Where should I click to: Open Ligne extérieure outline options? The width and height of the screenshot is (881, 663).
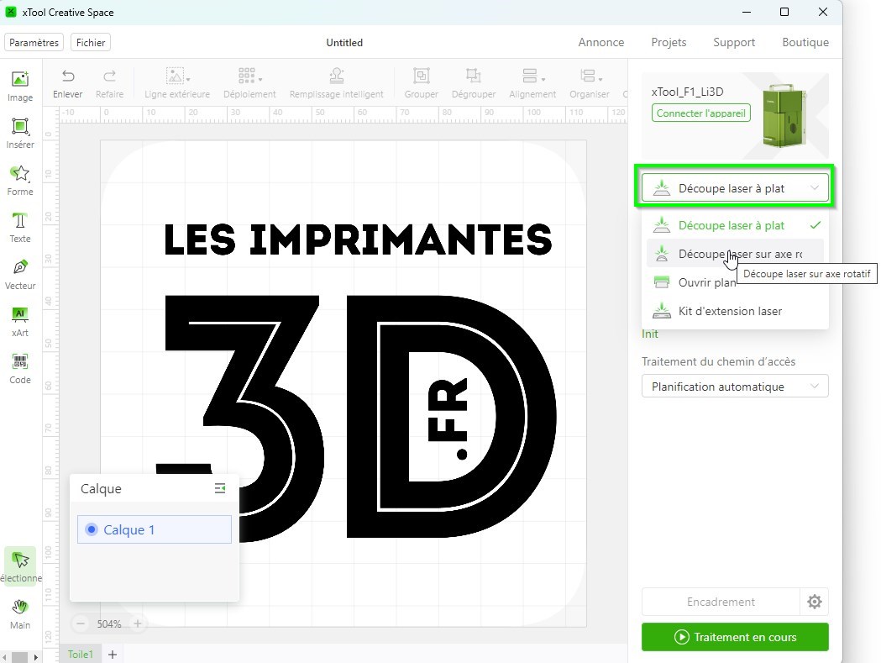click(177, 84)
